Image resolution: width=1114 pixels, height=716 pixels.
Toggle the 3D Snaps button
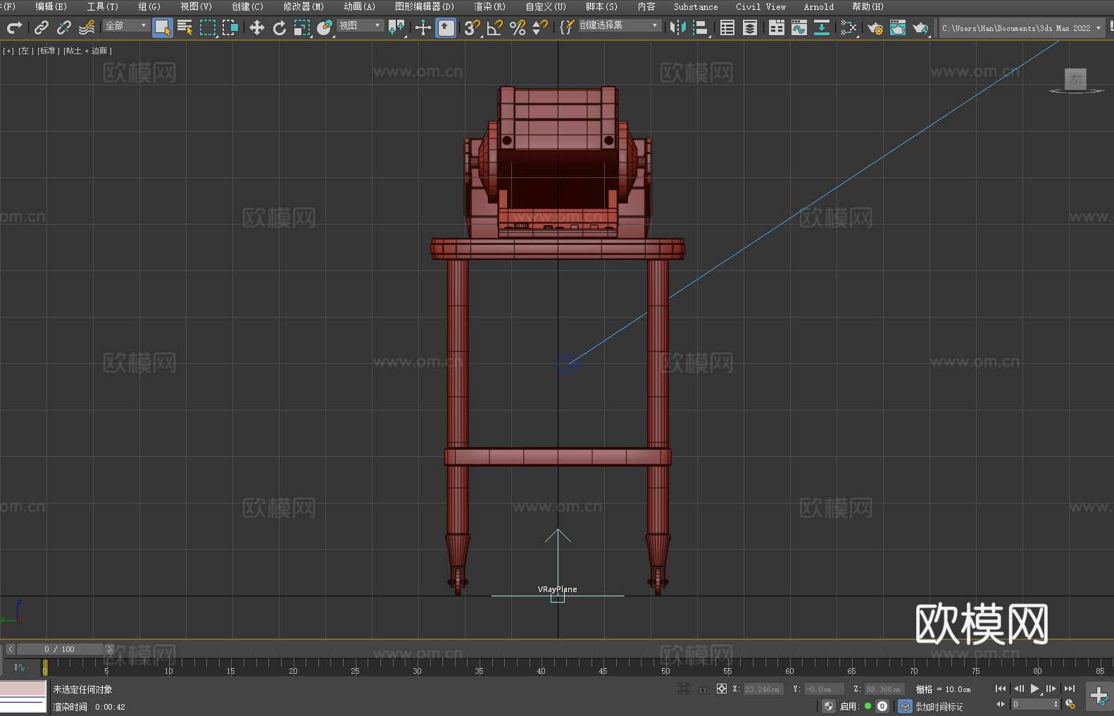tap(472, 27)
